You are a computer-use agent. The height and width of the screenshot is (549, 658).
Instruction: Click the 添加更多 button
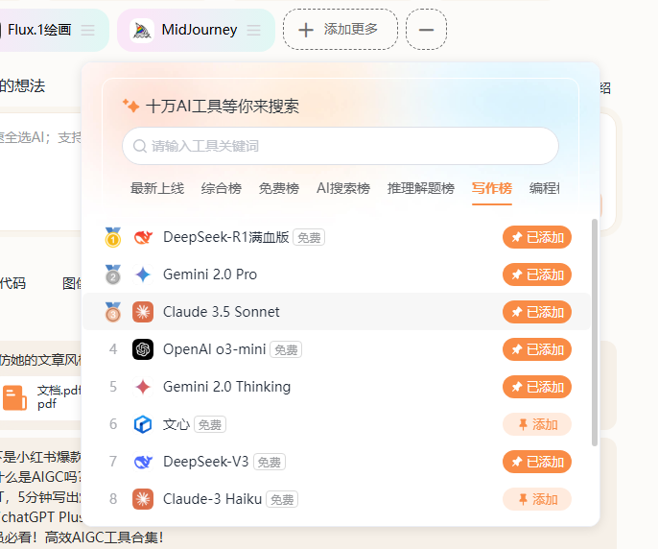[341, 30]
